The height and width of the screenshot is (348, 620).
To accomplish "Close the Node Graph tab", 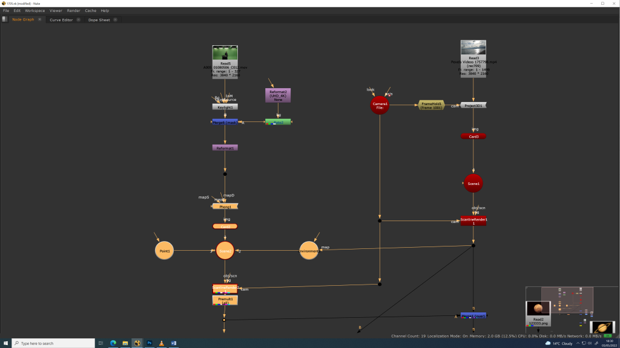I will point(39,19).
